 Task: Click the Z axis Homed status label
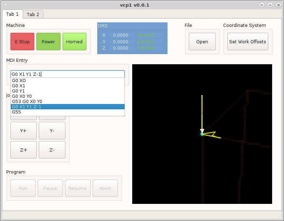coord(145,48)
